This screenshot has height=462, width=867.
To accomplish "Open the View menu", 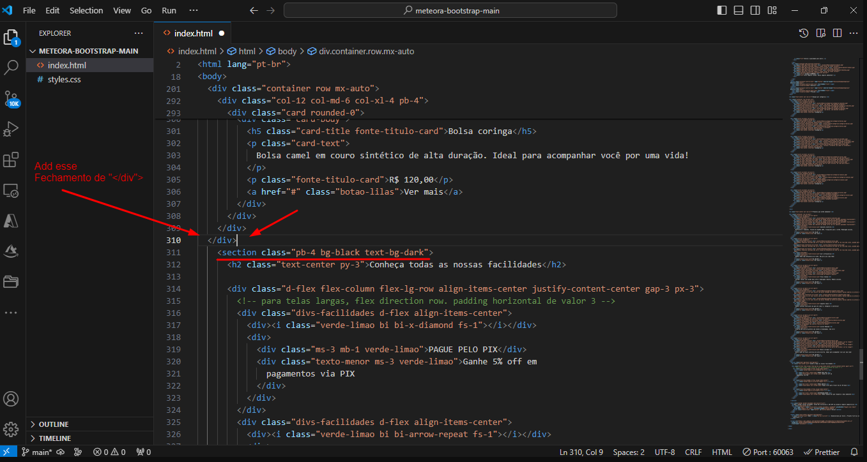I will click(x=122, y=11).
